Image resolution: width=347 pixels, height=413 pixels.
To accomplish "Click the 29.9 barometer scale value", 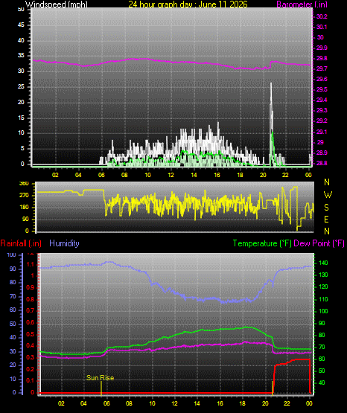I will tap(322, 48).
